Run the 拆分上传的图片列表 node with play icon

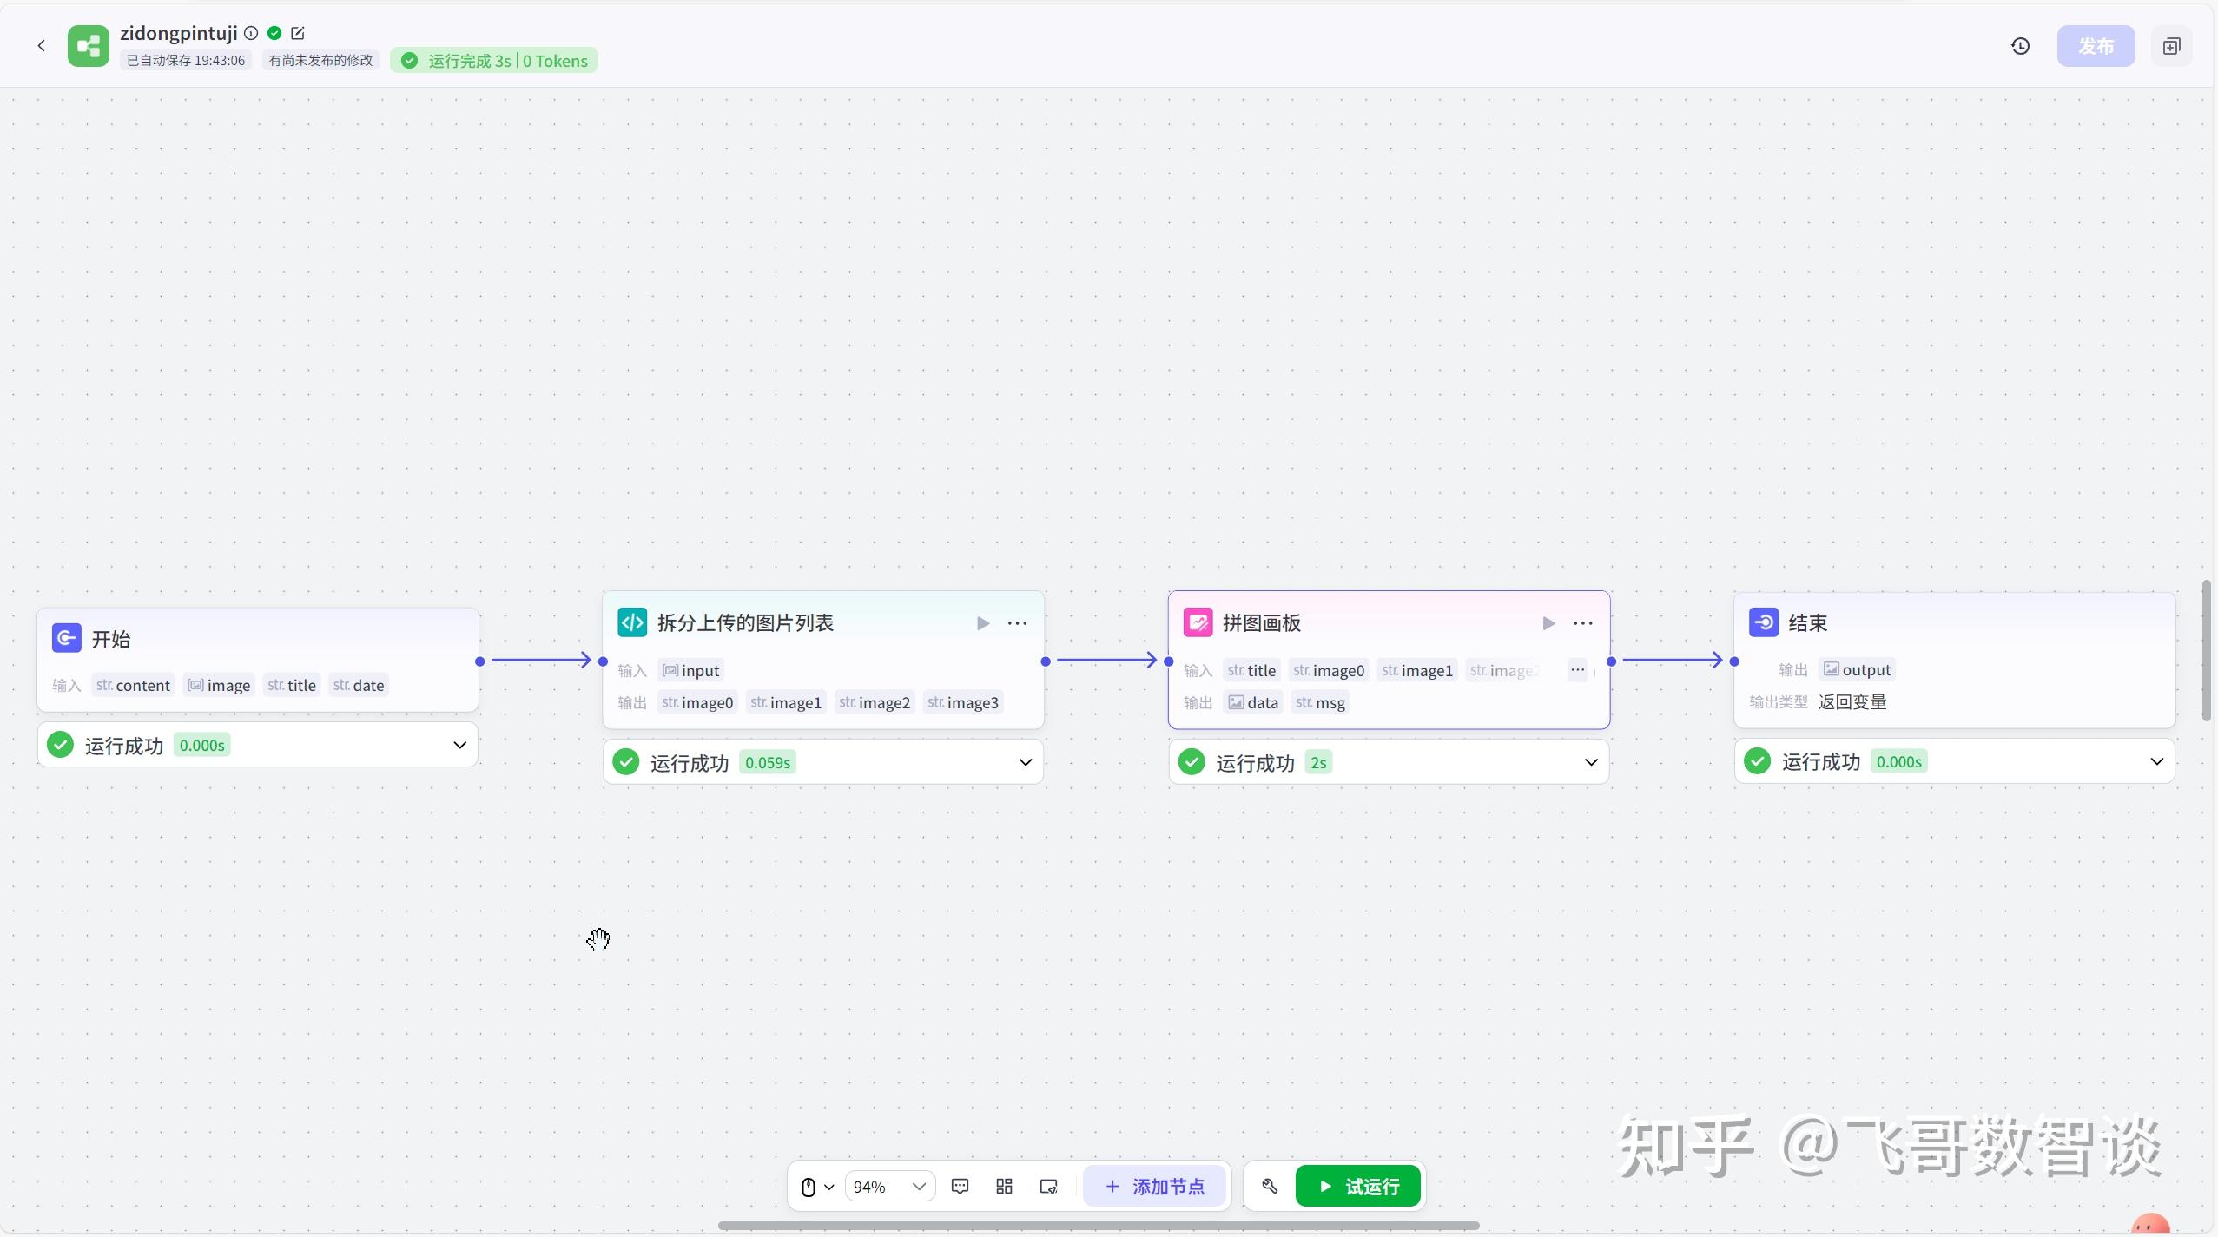[982, 622]
